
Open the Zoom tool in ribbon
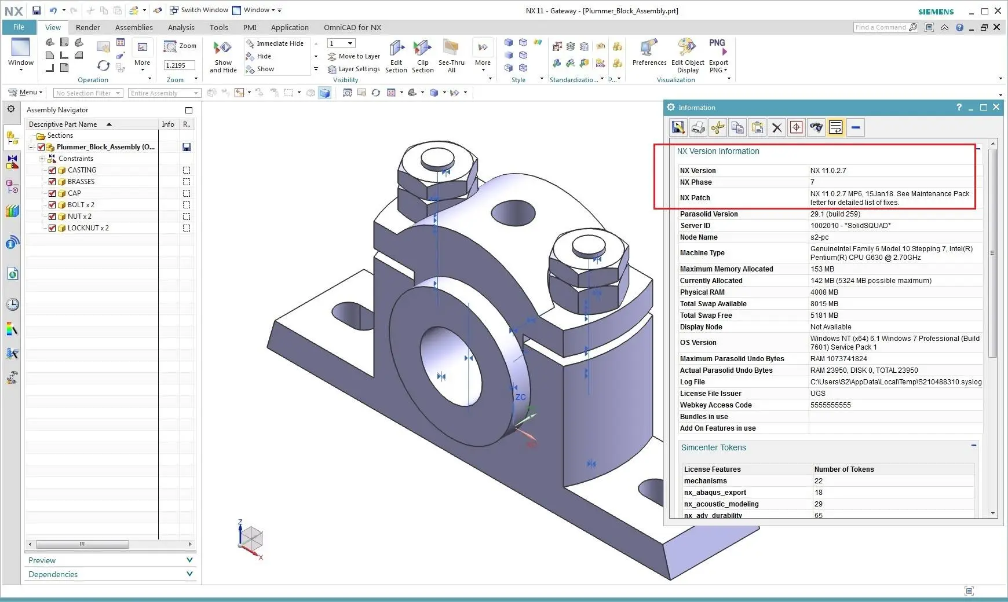(180, 46)
